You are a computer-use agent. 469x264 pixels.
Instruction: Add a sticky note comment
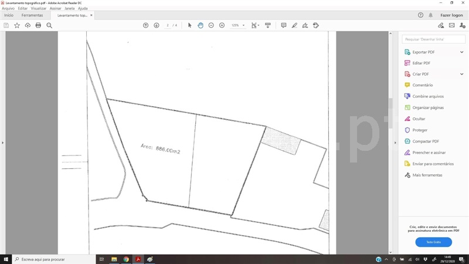click(x=284, y=25)
